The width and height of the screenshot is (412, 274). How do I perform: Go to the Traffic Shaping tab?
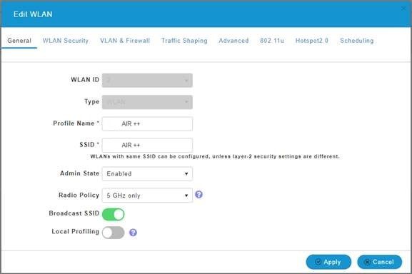(184, 41)
